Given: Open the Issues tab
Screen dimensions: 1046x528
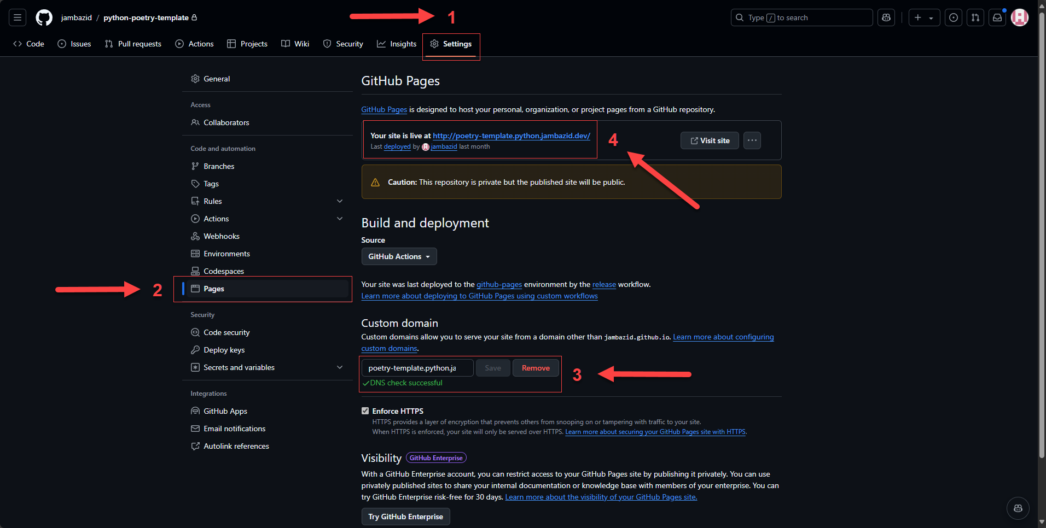Looking at the screenshot, I should 74,44.
